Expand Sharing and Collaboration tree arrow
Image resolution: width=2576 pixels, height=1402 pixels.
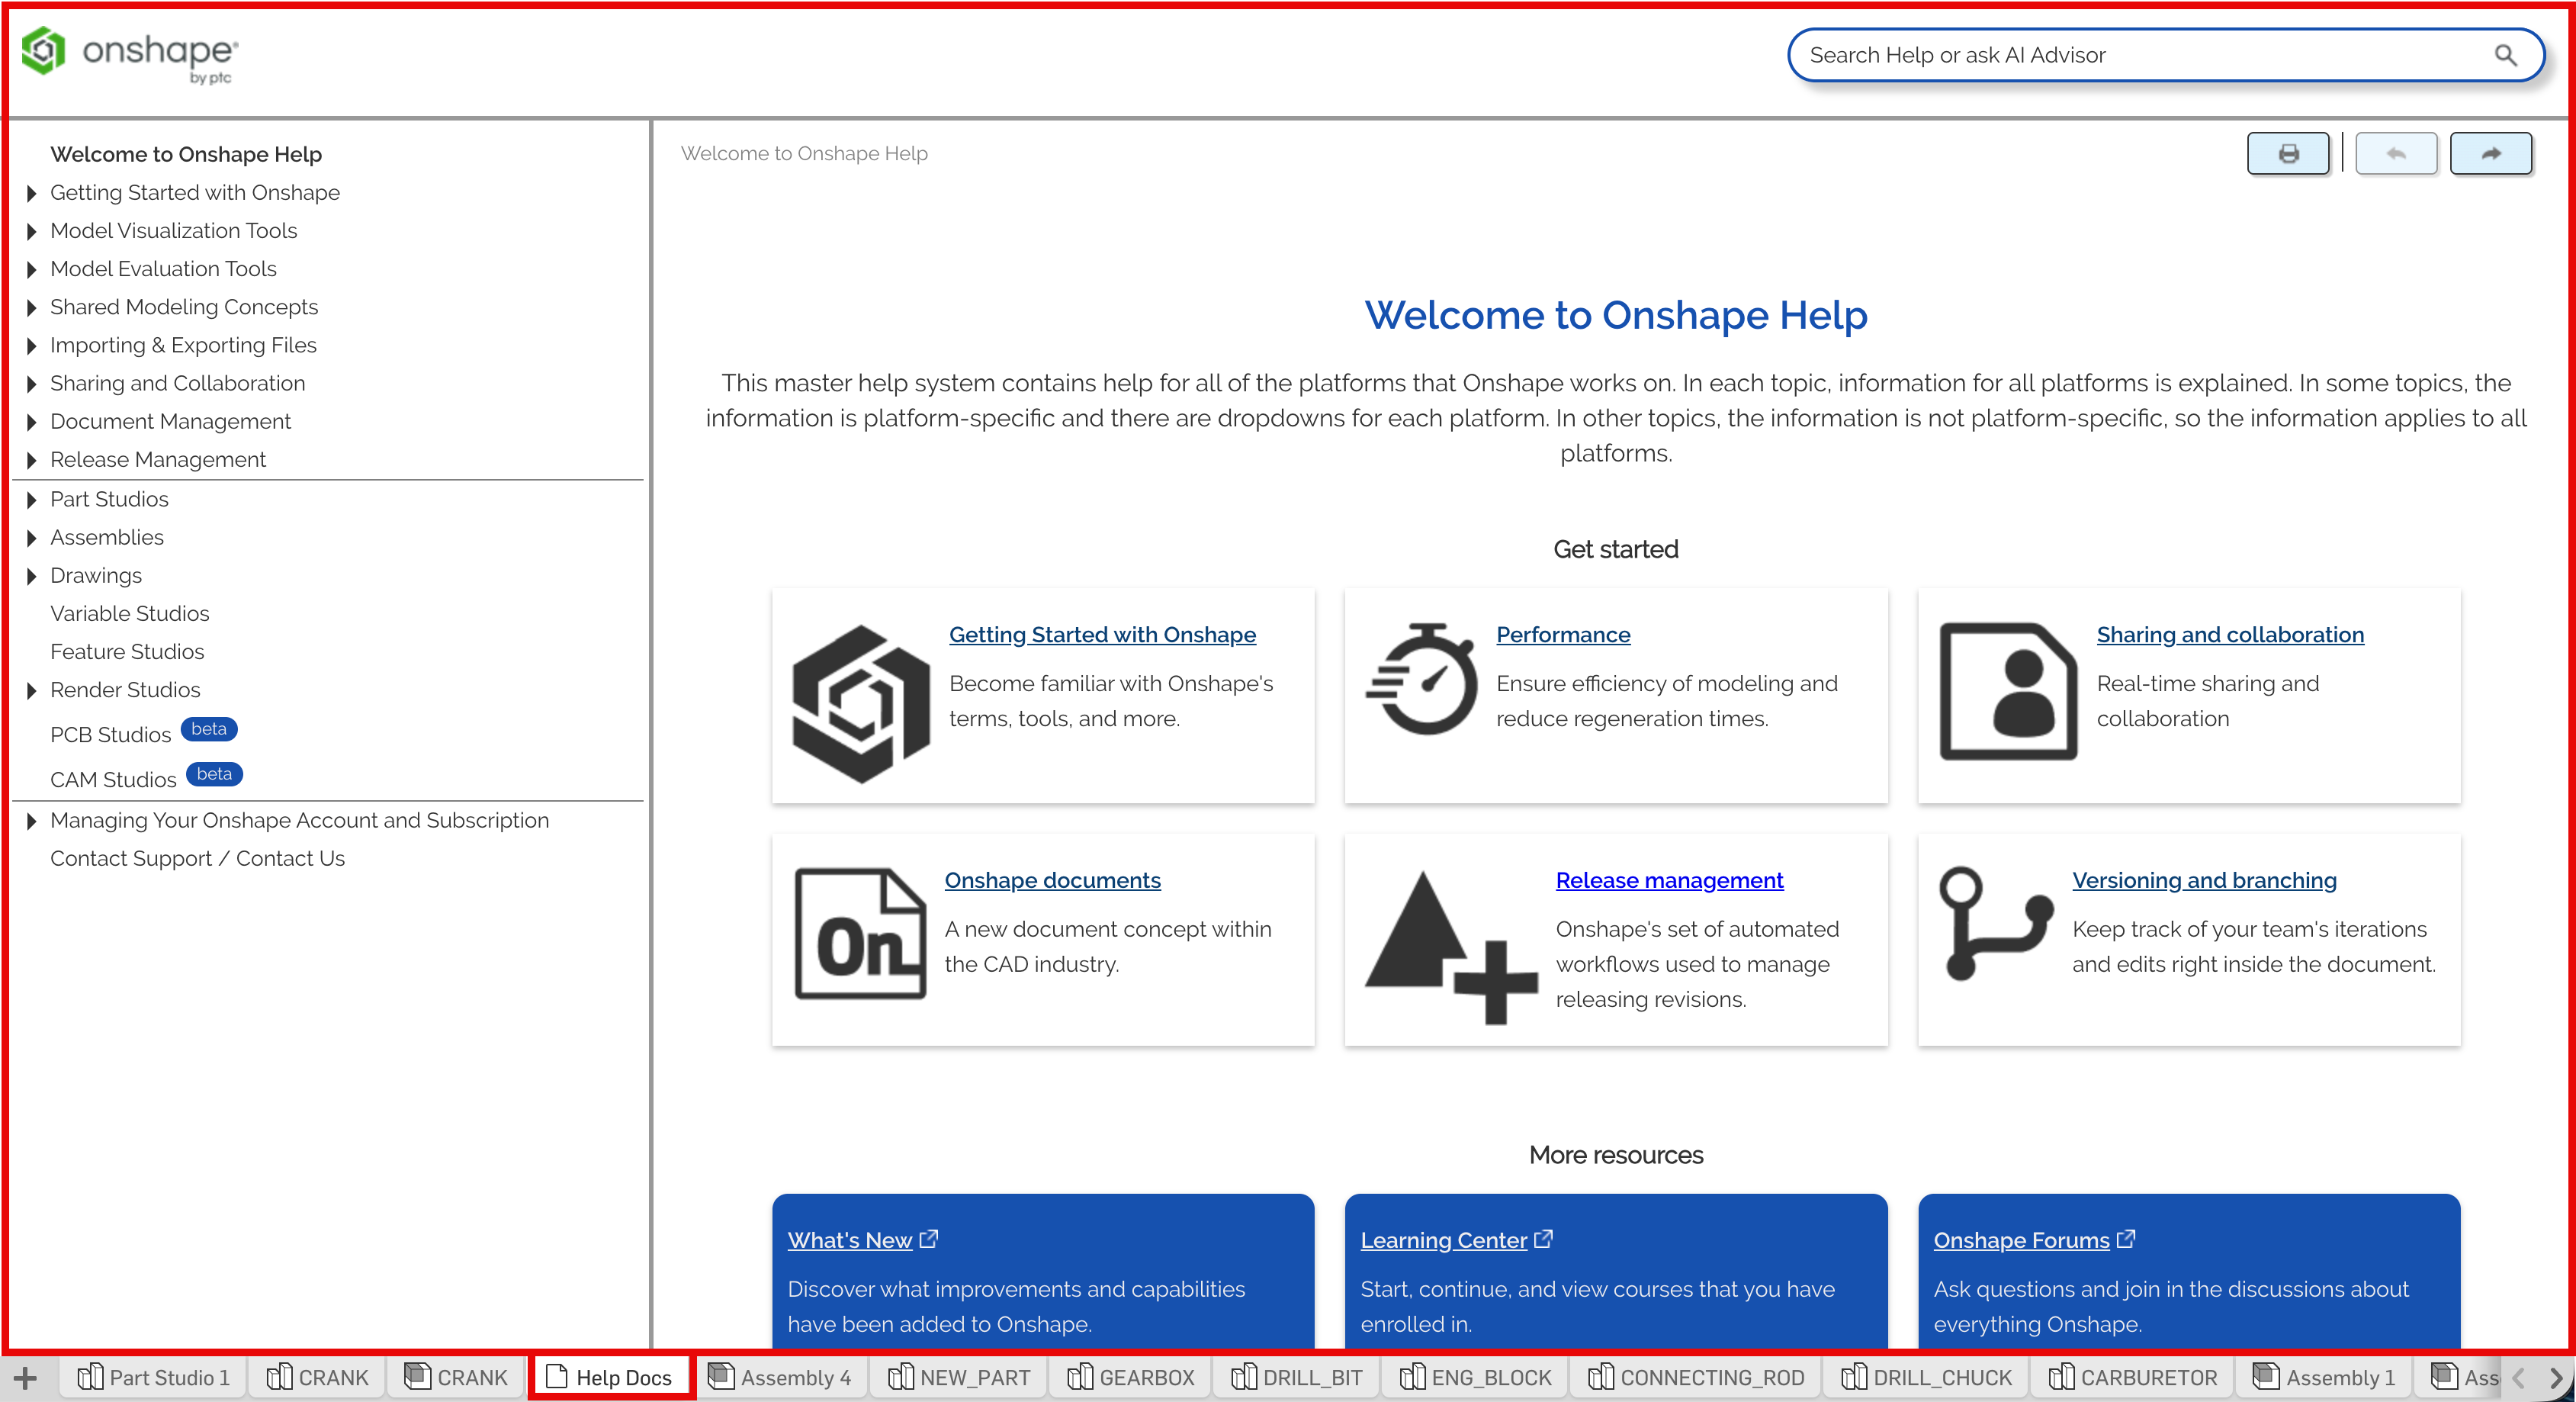point(31,384)
